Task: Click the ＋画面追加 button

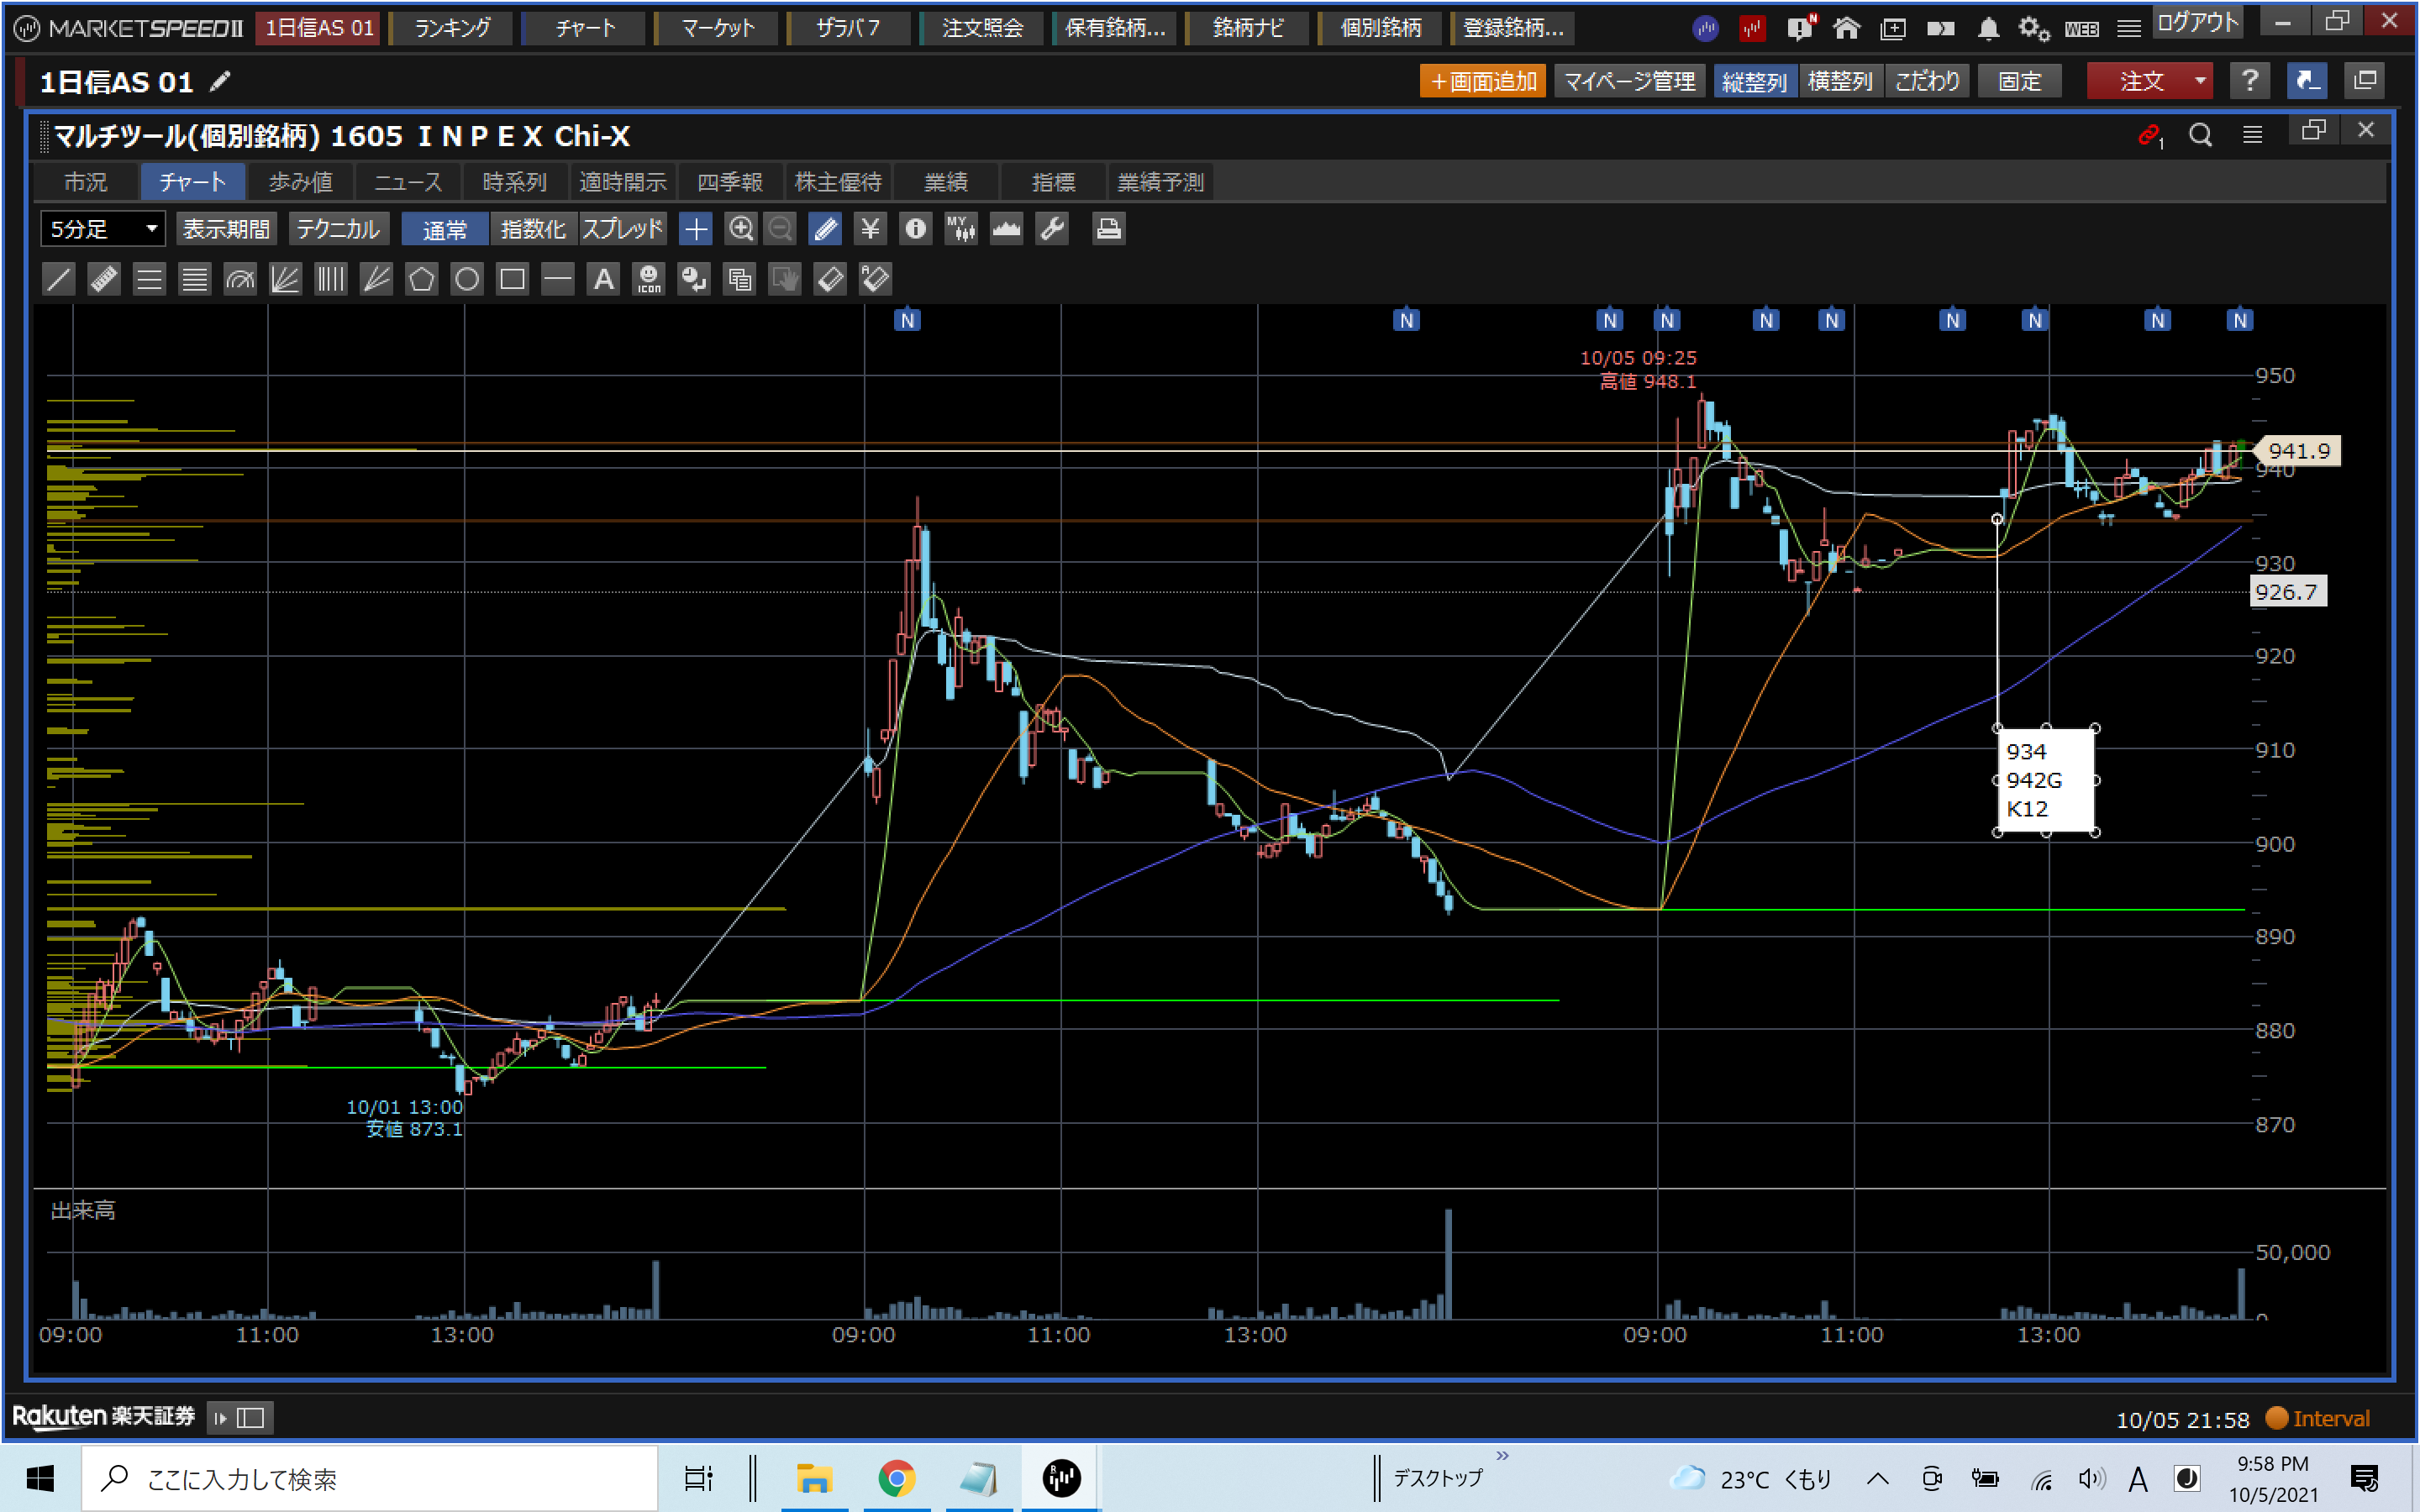Action: click(x=1482, y=81)
